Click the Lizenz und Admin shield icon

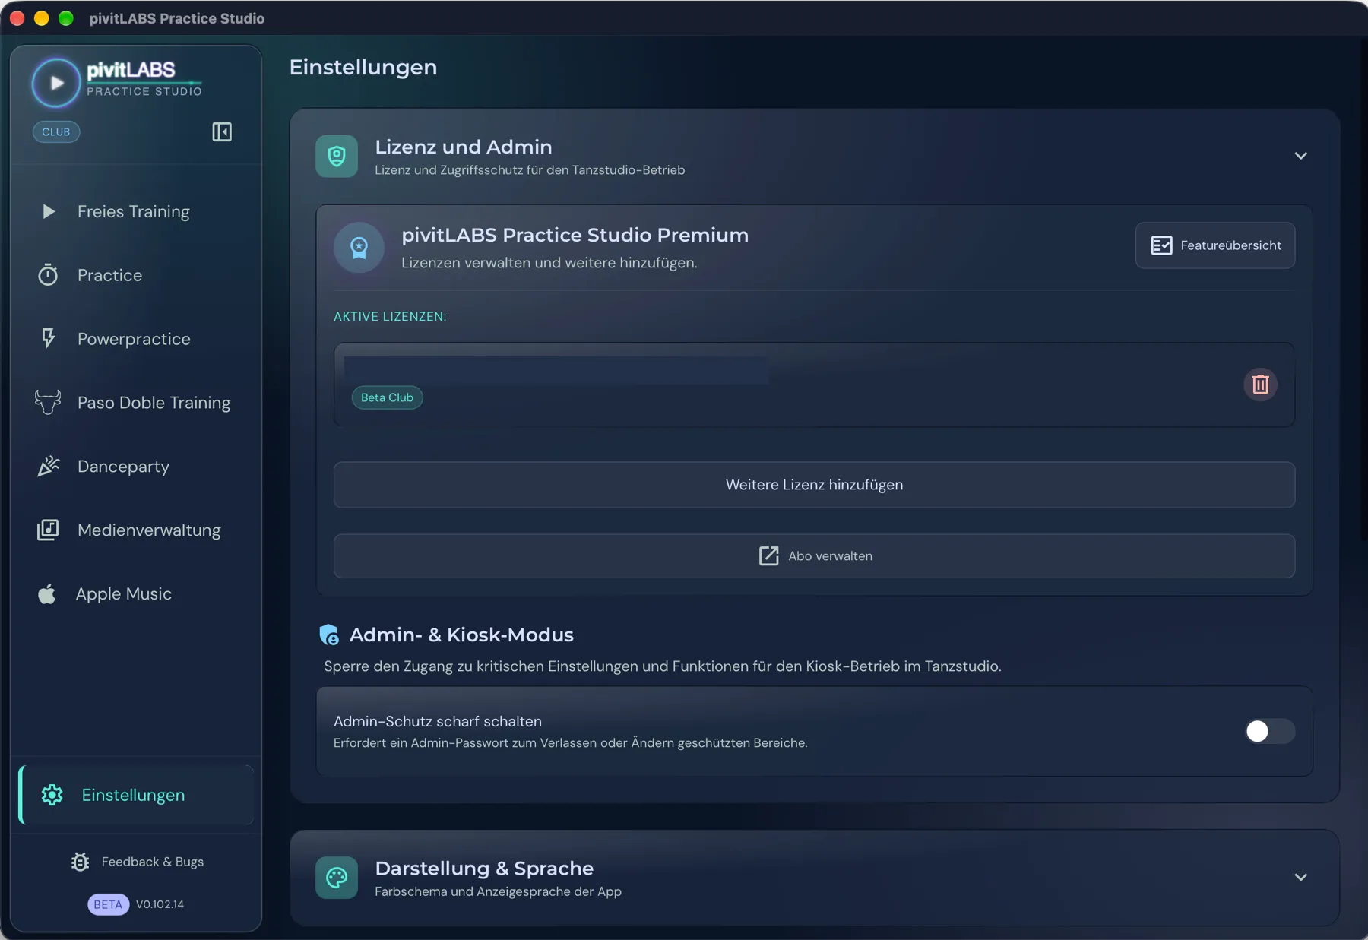tap(337, 157)
